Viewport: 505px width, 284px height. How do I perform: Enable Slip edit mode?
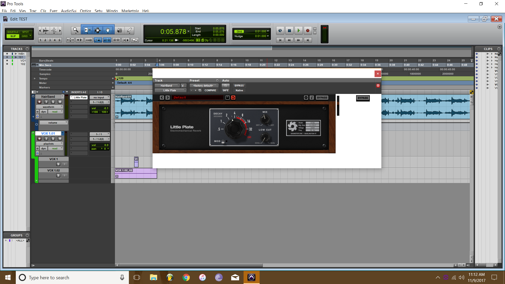click(13, 36)
